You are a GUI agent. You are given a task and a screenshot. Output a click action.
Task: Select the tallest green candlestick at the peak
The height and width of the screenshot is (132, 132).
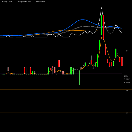click(x=101, y=25)
